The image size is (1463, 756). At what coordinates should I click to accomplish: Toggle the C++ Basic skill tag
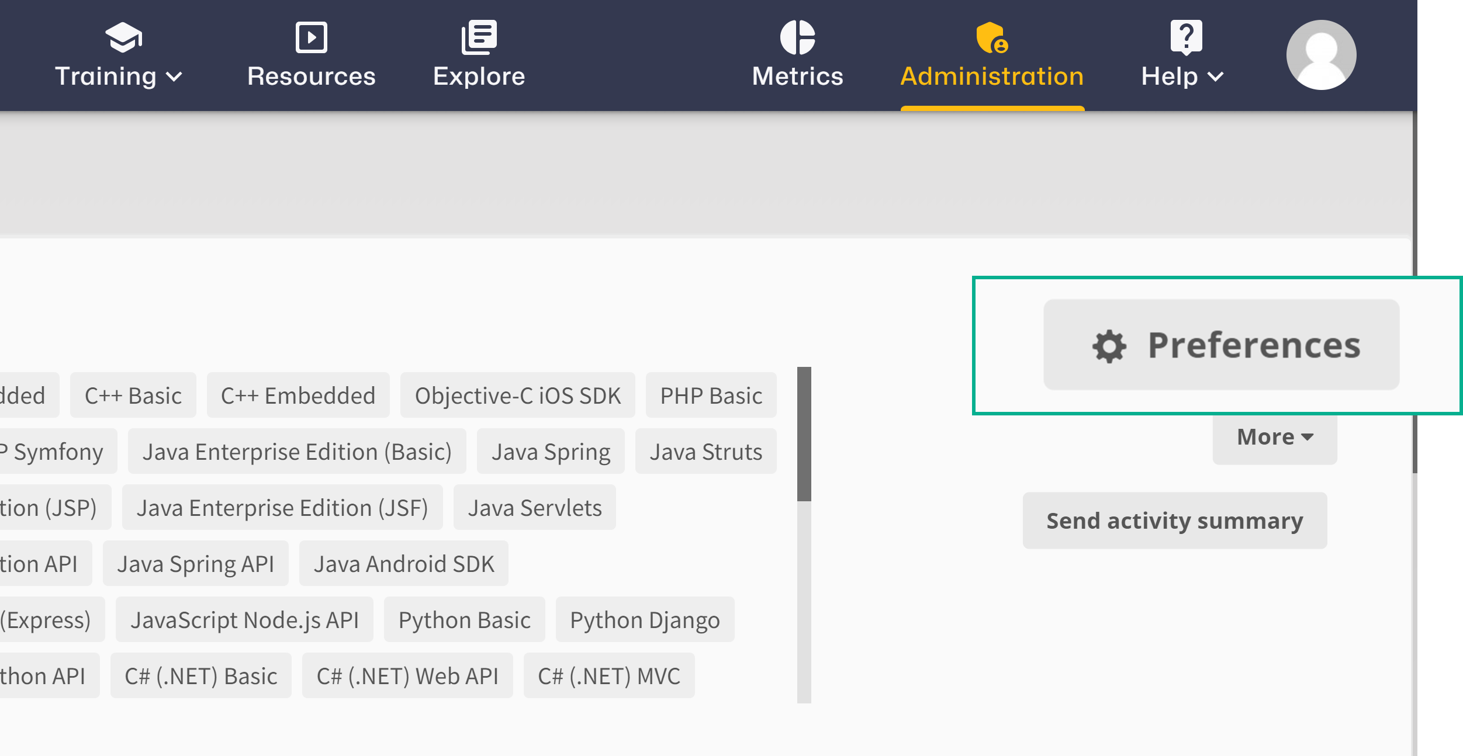[133, 395]
